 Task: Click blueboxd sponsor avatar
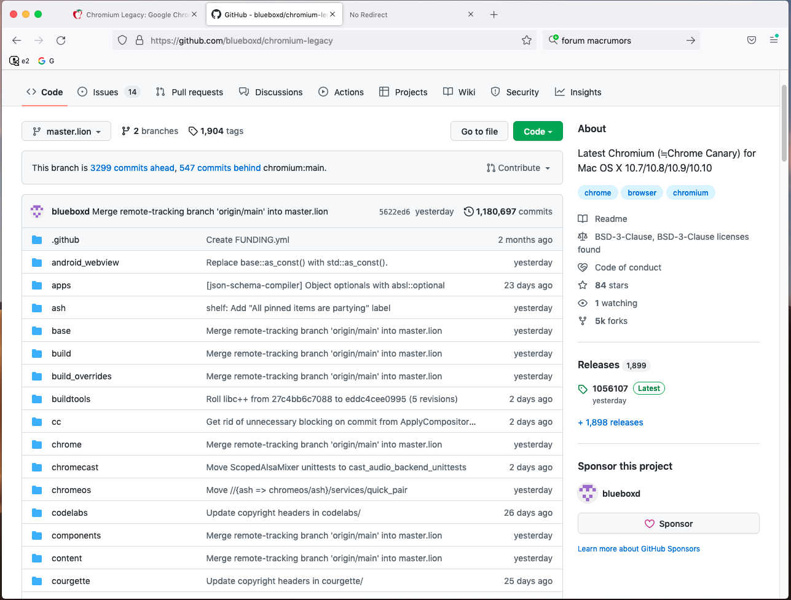(588, 493)
